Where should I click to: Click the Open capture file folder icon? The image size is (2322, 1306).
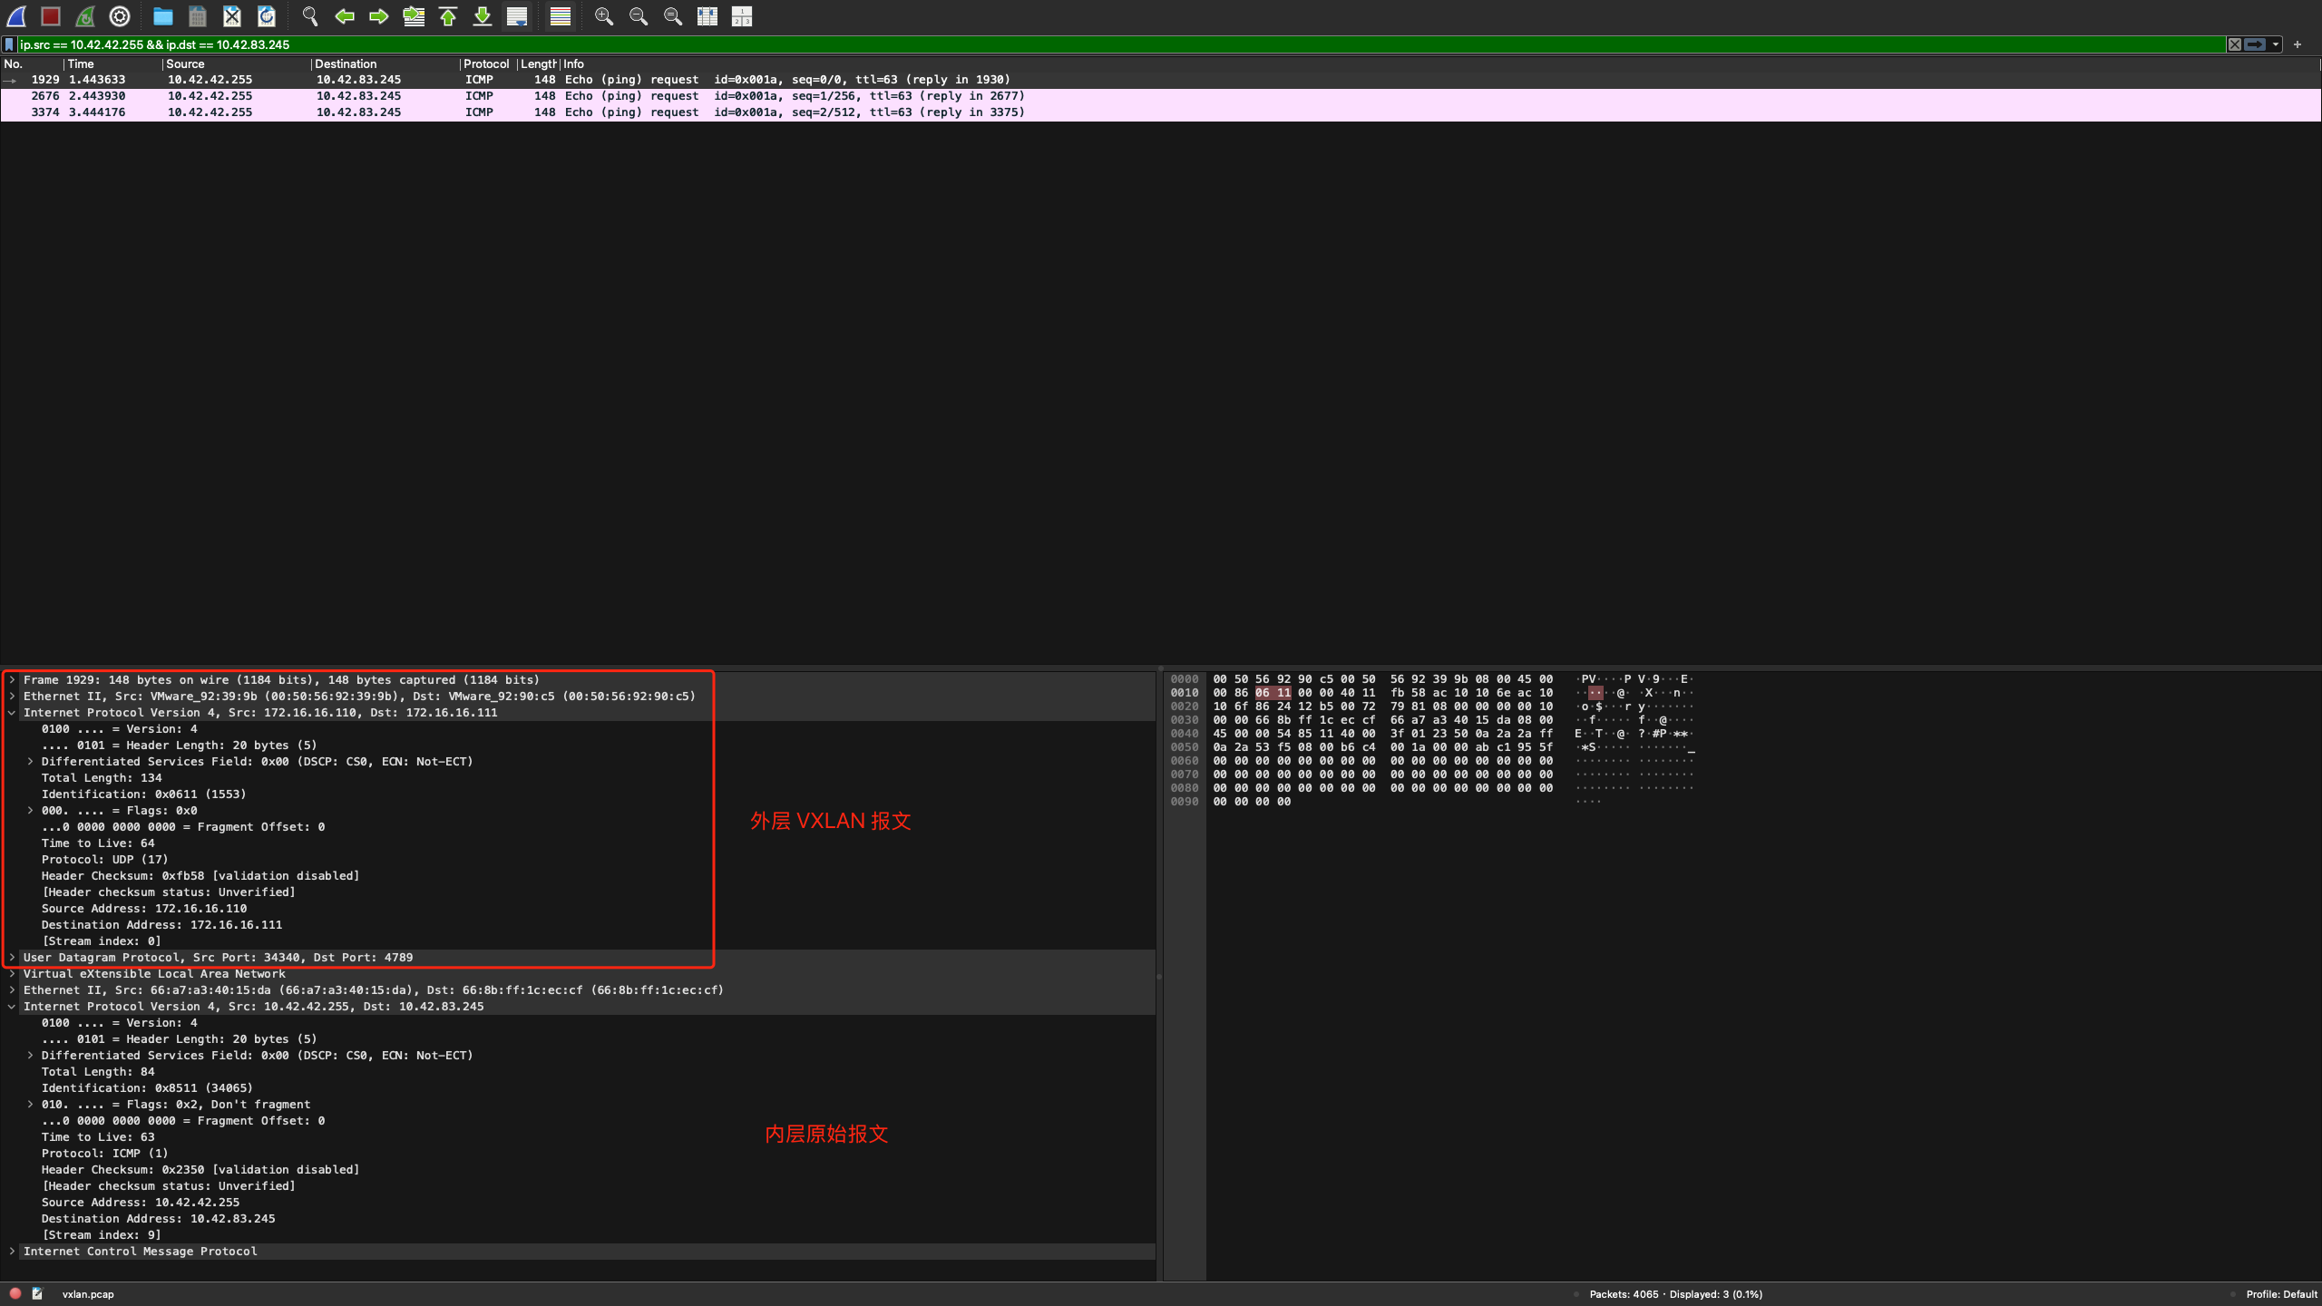pos(163,16)
